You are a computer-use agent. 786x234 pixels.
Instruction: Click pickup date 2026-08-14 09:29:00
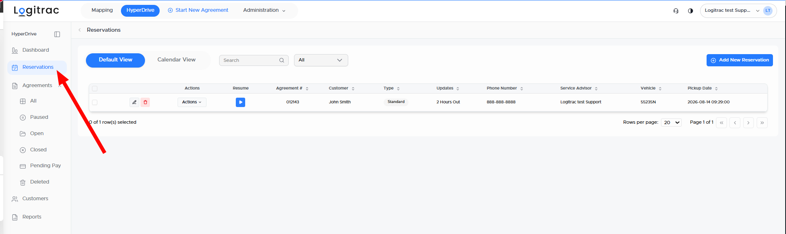pos(709,102)
